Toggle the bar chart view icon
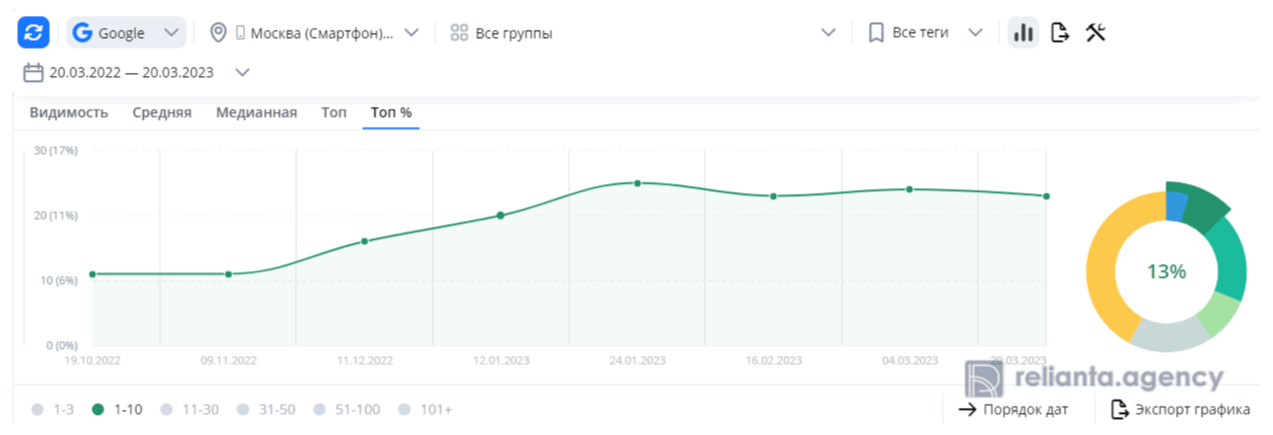The width and height of the screenshot is (1273, 435). 1023,32
